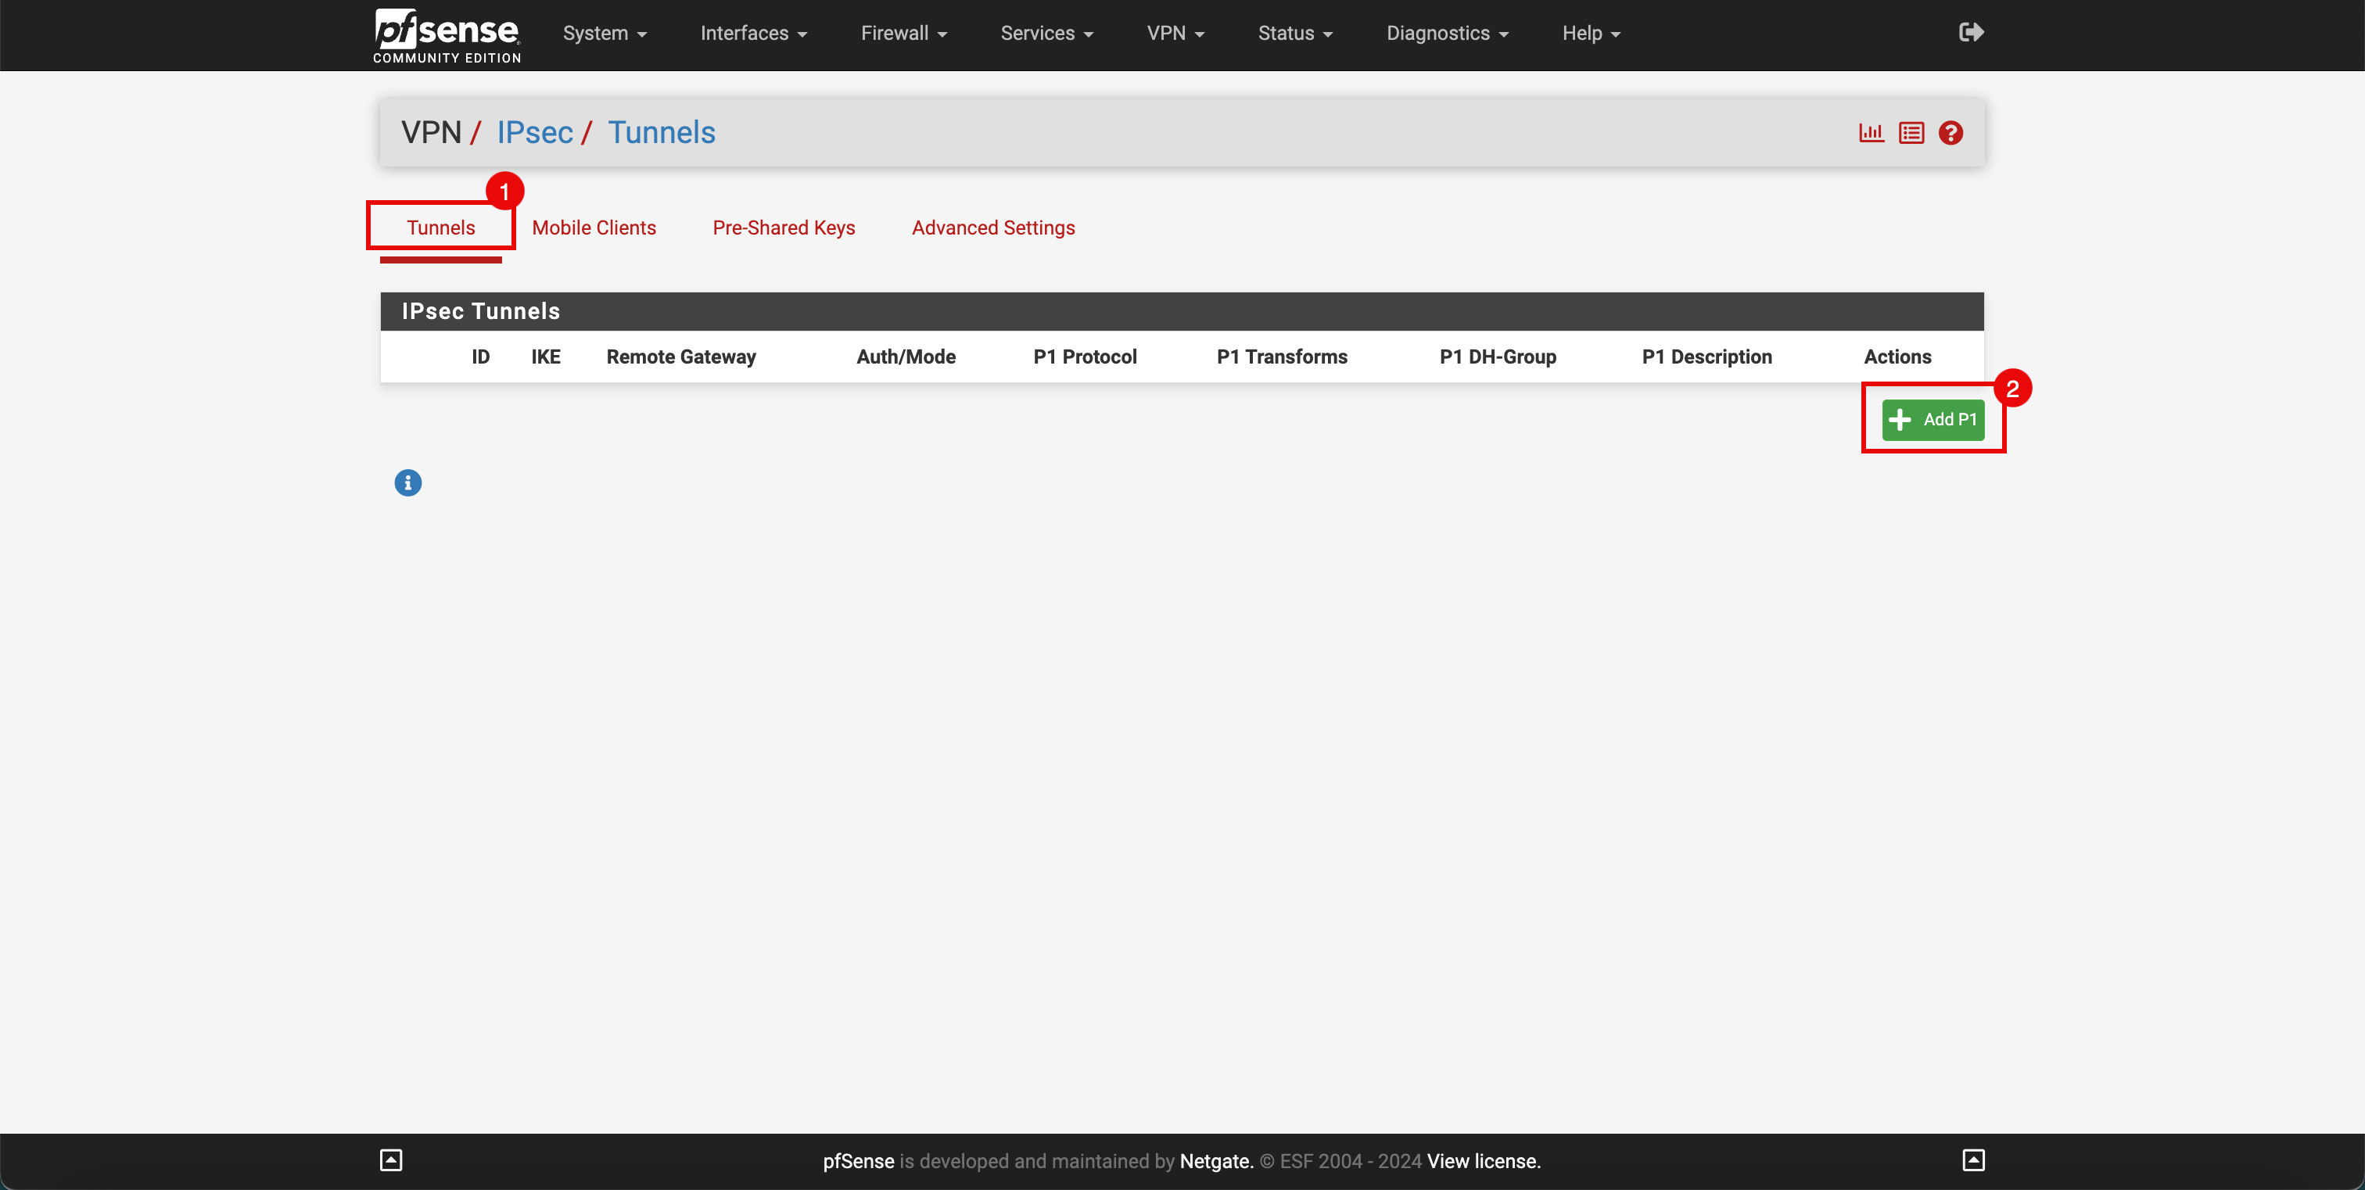Image resolution: width=2365 pixels, height=1190 pixels.
Task: Select the Tunnels tab
Action: (442, 228)
